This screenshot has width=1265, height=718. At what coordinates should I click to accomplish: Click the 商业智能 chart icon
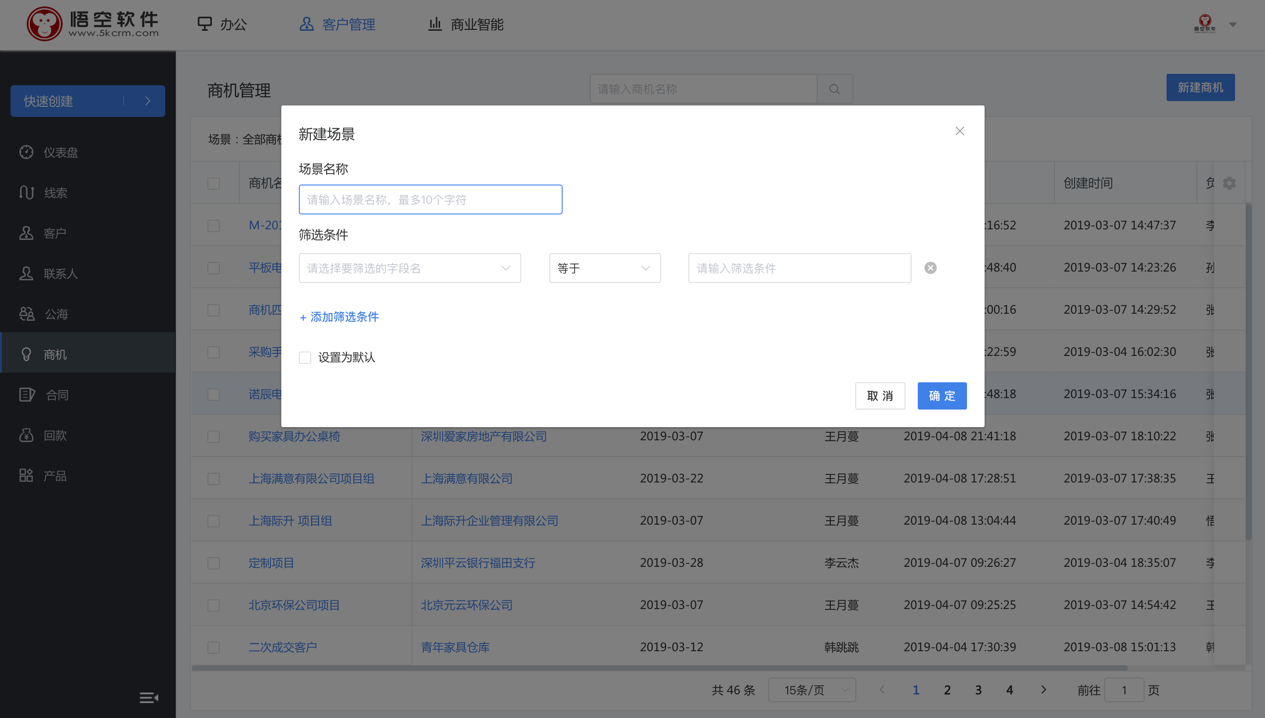coord(435,24)
